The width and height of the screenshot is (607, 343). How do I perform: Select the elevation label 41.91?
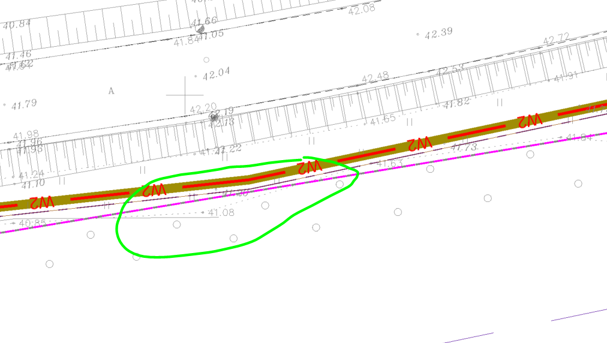tap(566, 76)
